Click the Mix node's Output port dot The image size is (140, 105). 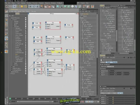60,26
